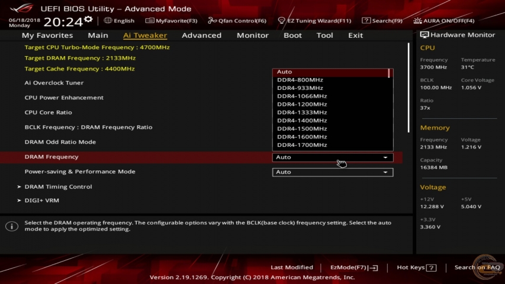Screen dimensions: 505x284
Task: Expand DIGI+ VRM submenu
Action: (x=41, y=201)
